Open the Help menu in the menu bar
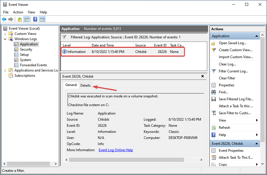 coord(43,12)
